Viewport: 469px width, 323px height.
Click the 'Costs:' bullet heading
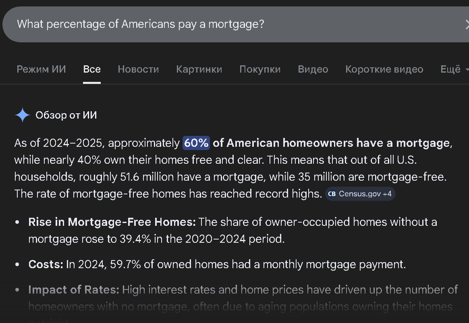46,265
